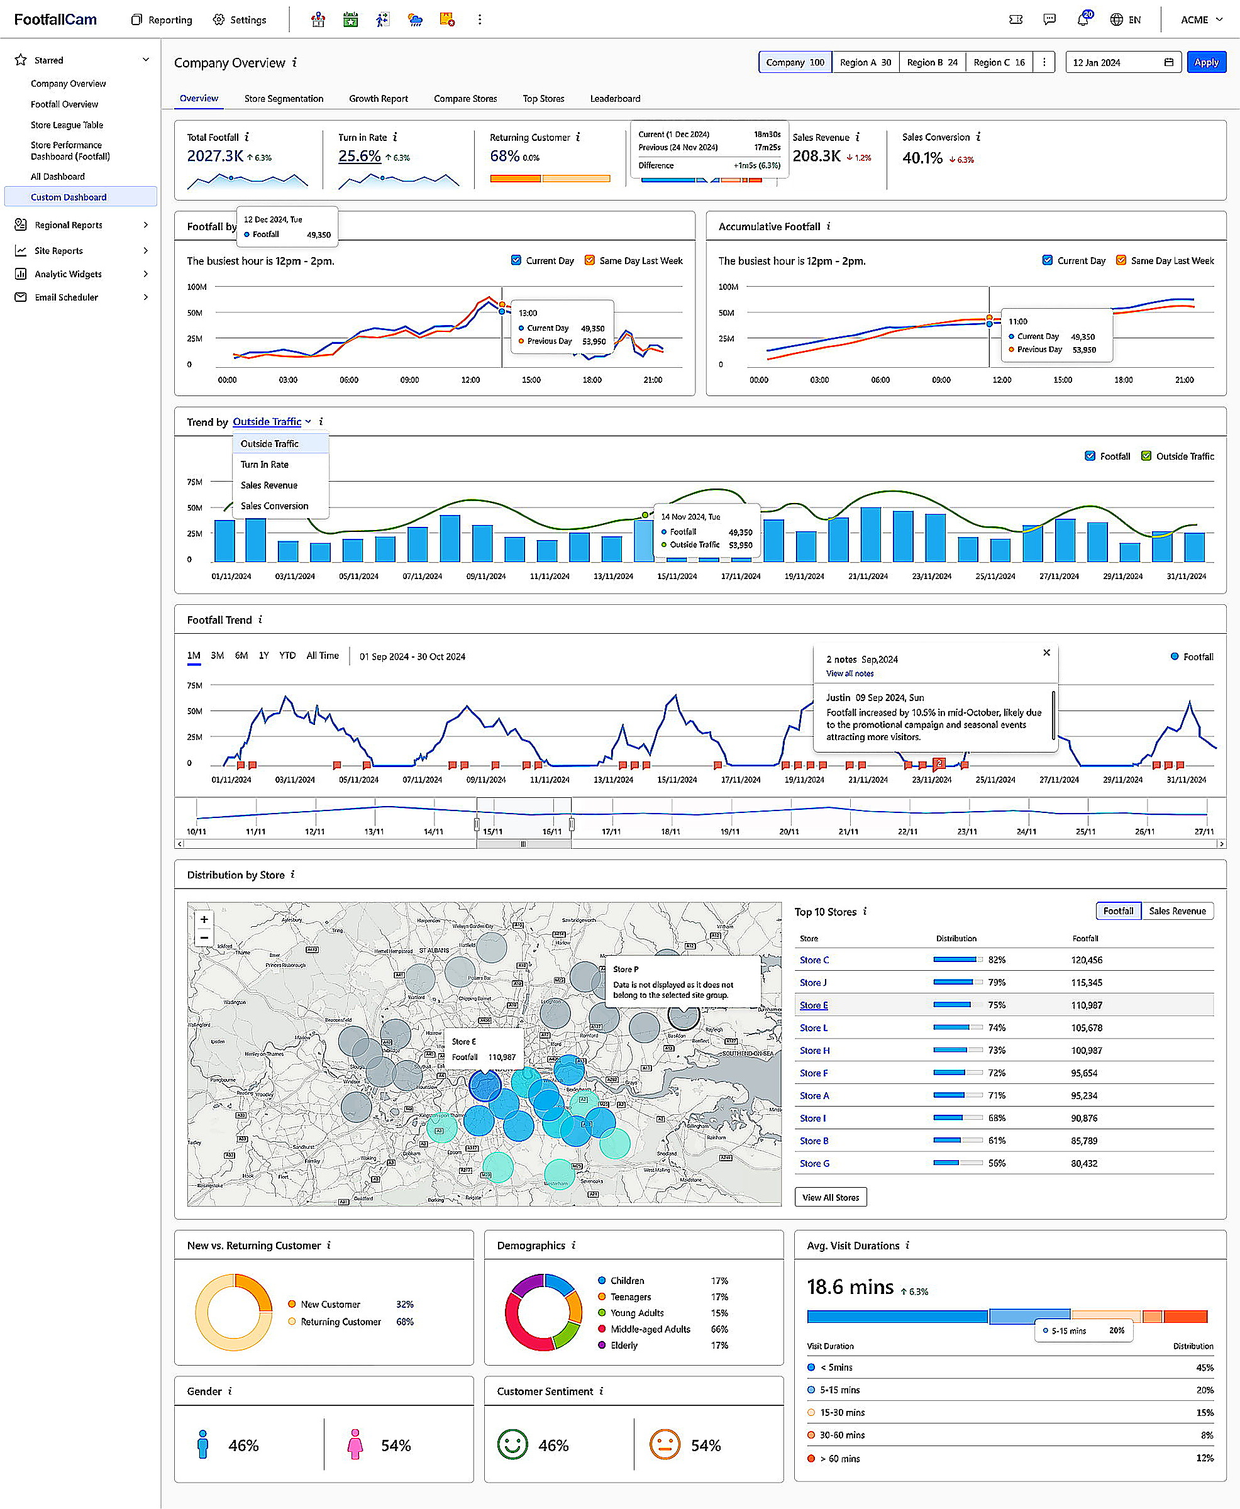Switch to Compare Stores tab
The image size is (1240, 1509).
point(465,99)
